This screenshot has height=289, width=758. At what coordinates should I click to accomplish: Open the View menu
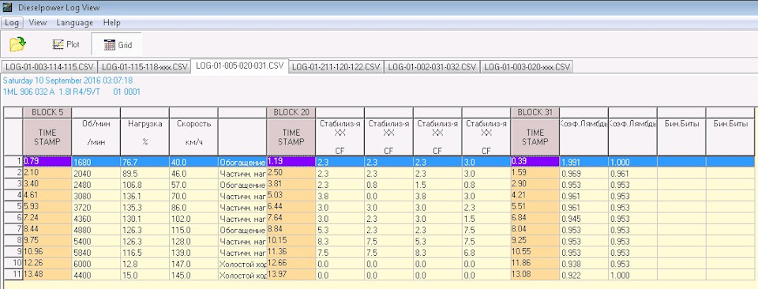point(38,22)
